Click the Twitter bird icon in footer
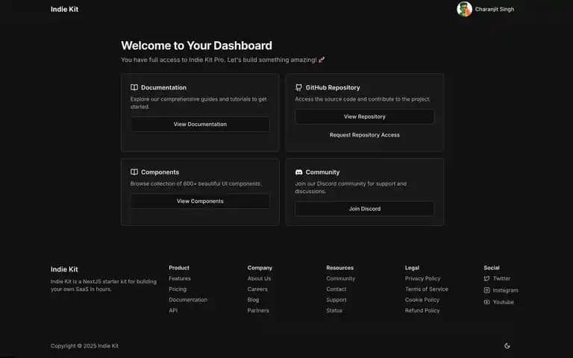Image resolution: width=573 pixels, height=358 pixels. tap(486, 278)
